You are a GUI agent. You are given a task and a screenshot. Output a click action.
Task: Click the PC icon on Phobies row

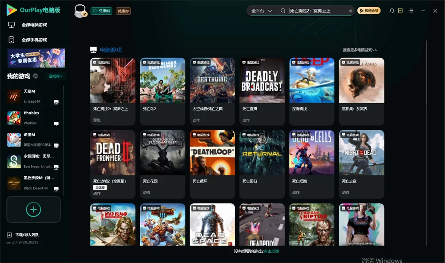click(x=56, y=124)
